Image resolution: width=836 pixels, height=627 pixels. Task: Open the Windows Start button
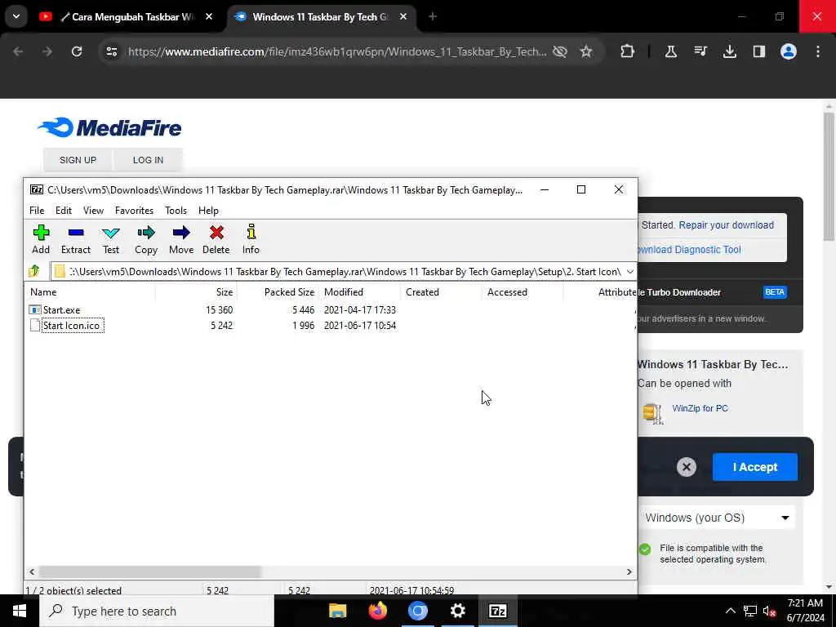pyautogui.click(x=20, y=611)
